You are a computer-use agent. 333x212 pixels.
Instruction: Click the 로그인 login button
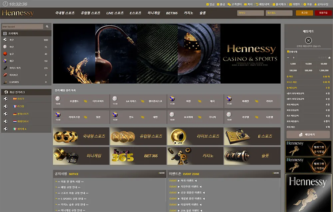pyautogui.click(x=304, y=13)
